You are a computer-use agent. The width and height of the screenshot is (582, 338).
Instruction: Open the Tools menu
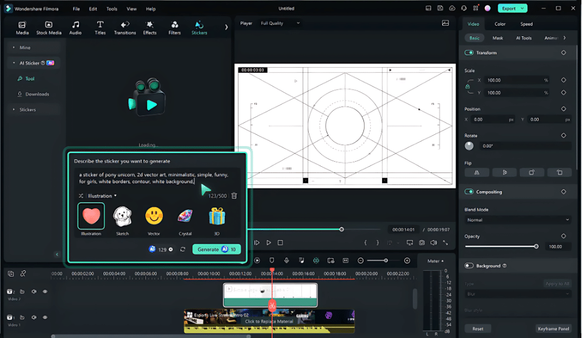pyautogui.click(x=112, y=9)
